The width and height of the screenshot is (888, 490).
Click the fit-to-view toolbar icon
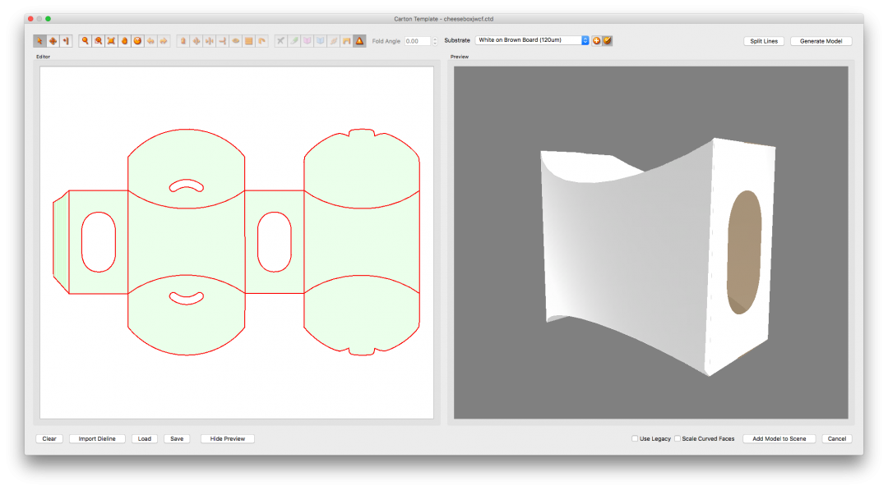[x=112, y=40]
